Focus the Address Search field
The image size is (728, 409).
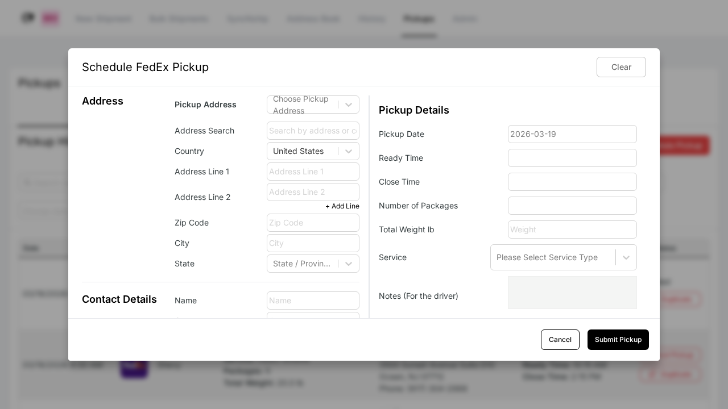click(313, 131)
